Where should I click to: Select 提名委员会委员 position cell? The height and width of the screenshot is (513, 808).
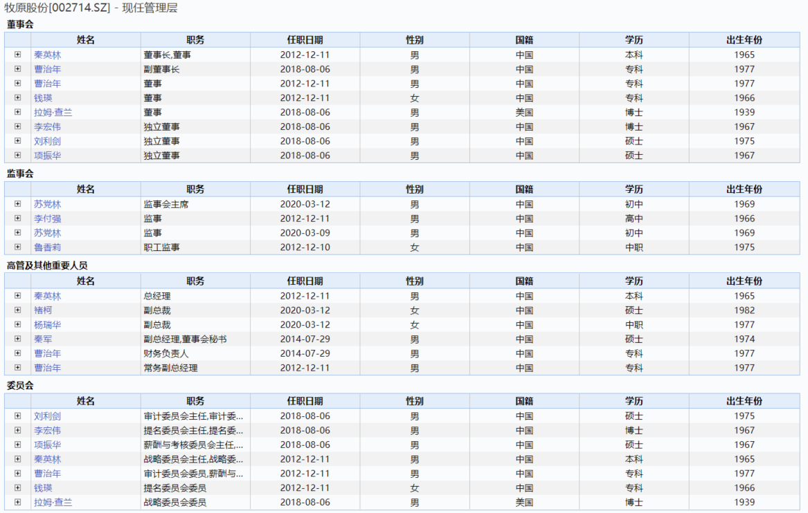click(x=195, y=488)
